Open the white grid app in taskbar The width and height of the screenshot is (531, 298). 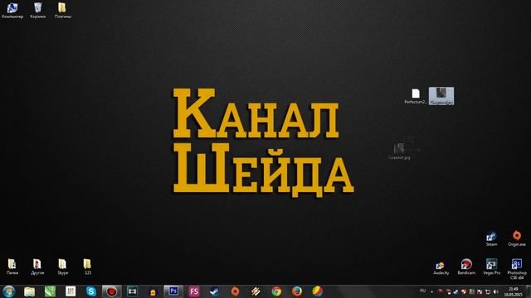tap(71, 291)
